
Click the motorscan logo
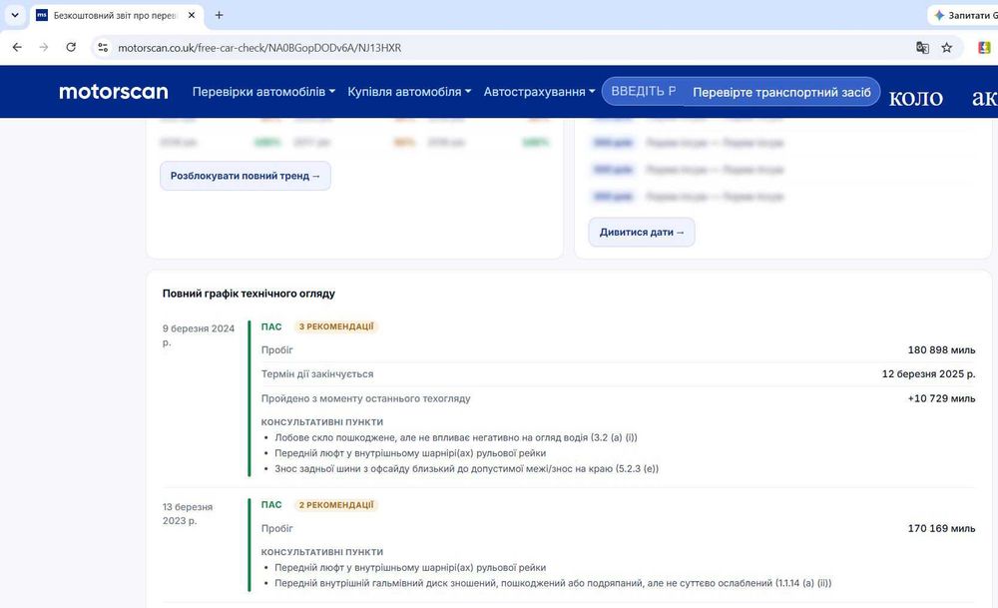114,92
